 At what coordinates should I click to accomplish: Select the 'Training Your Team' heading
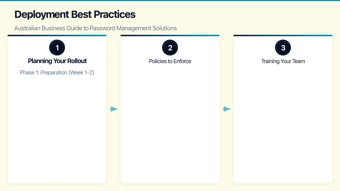coord(283,61)
